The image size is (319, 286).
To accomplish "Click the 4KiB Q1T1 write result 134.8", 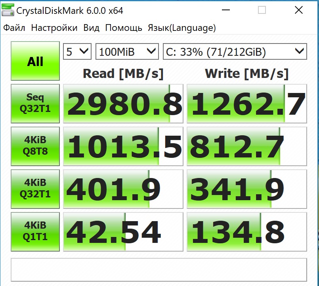I will pyautogui.click(x=247, y=232).
